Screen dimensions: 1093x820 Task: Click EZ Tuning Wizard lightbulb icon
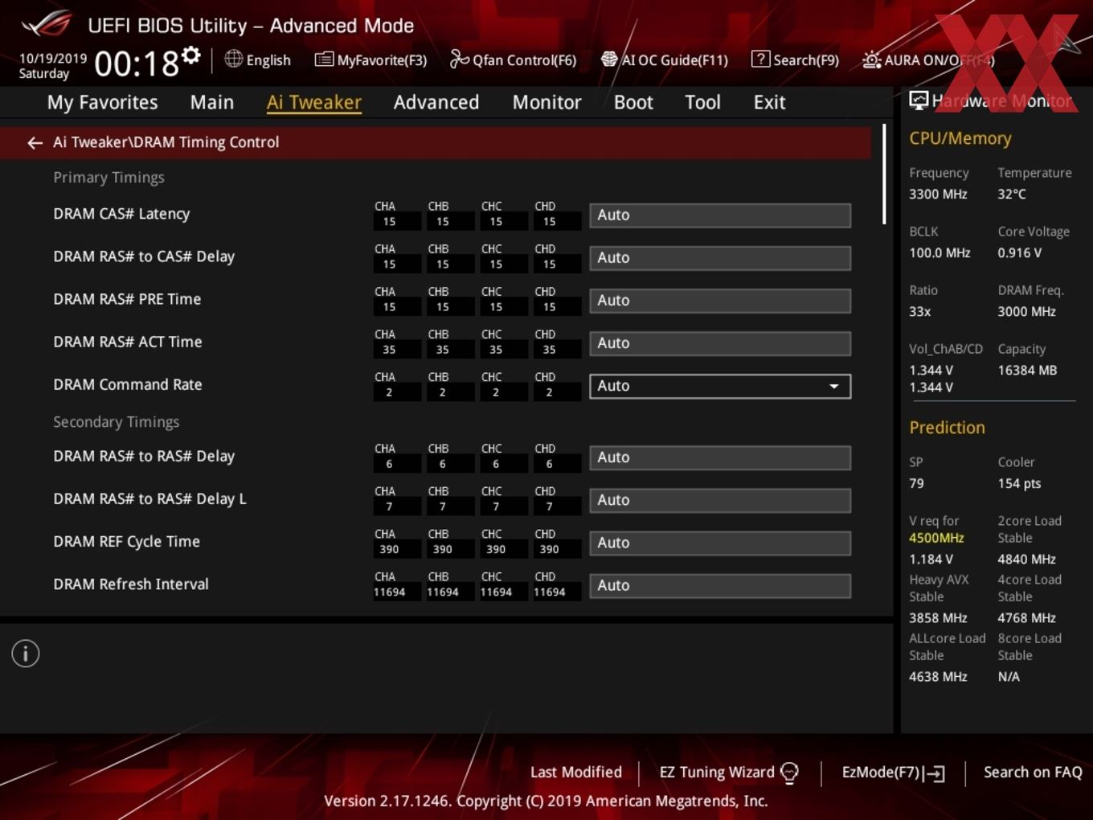pyautogui.click(x=789, y=773)
